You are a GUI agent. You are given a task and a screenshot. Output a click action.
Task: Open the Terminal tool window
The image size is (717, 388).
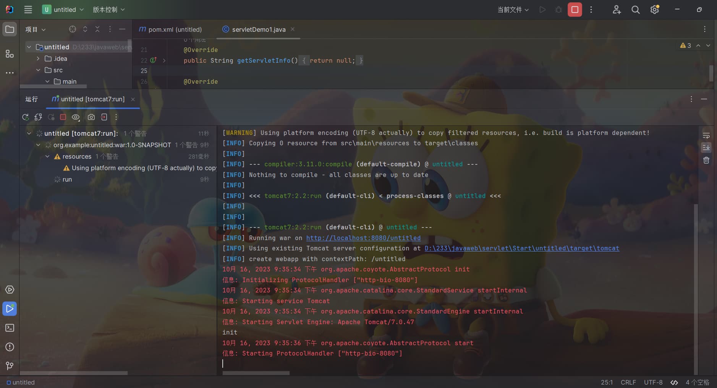(10, 328)
